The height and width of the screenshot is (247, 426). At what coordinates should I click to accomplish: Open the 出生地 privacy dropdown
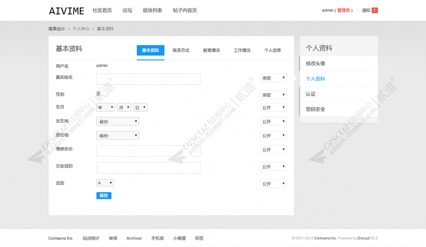click(x=273, y=121)
